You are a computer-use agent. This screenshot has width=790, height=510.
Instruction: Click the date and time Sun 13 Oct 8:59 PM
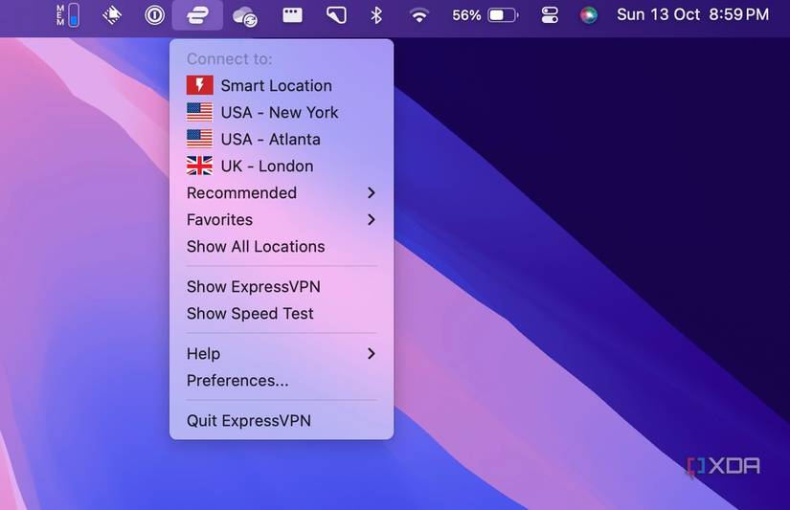pos(692,15)
